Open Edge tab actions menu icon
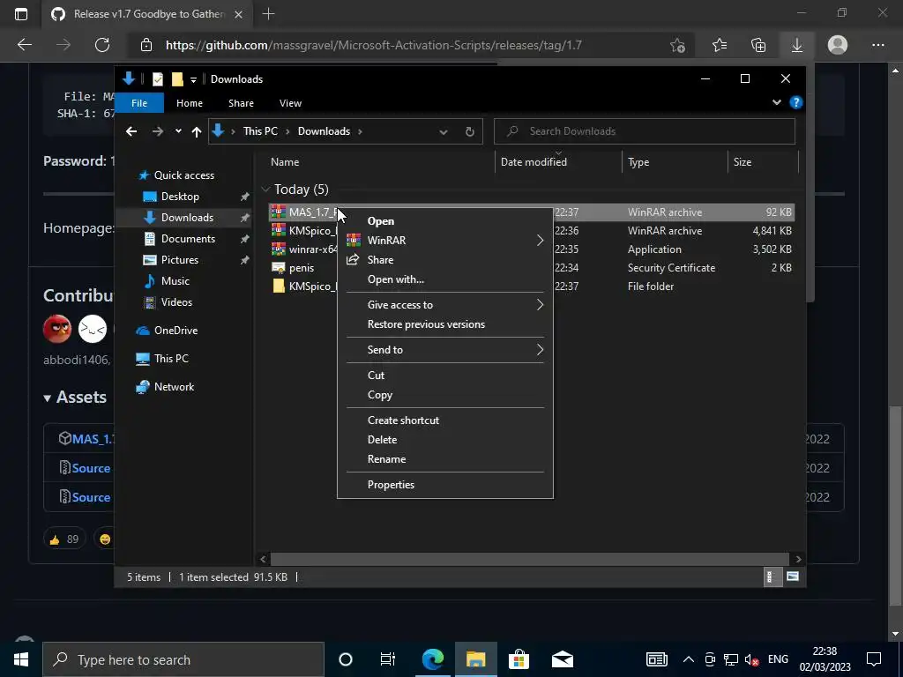Viewport: 903px width, 677px height. coord(21,14)
